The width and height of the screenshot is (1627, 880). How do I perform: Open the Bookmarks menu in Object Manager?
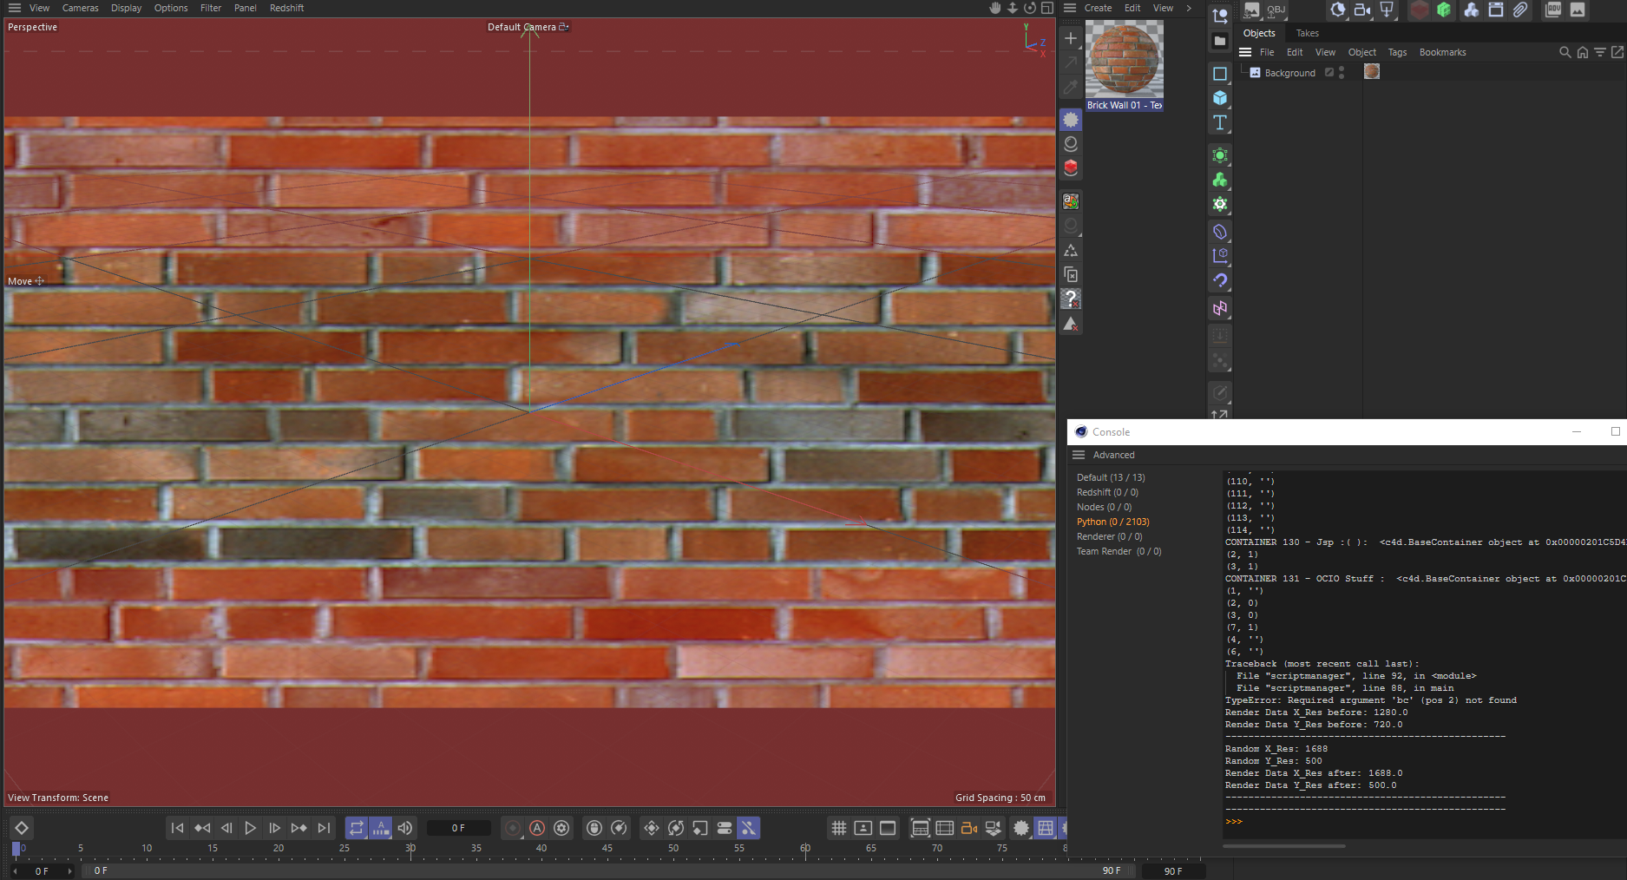click(1442, 52)
